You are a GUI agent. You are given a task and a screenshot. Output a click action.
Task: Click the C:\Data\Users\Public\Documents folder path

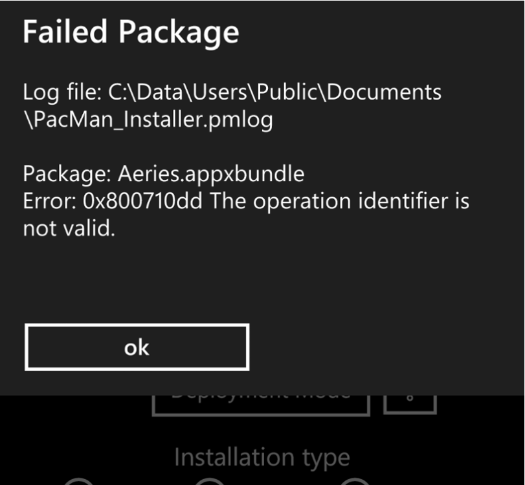pos(274,92)
